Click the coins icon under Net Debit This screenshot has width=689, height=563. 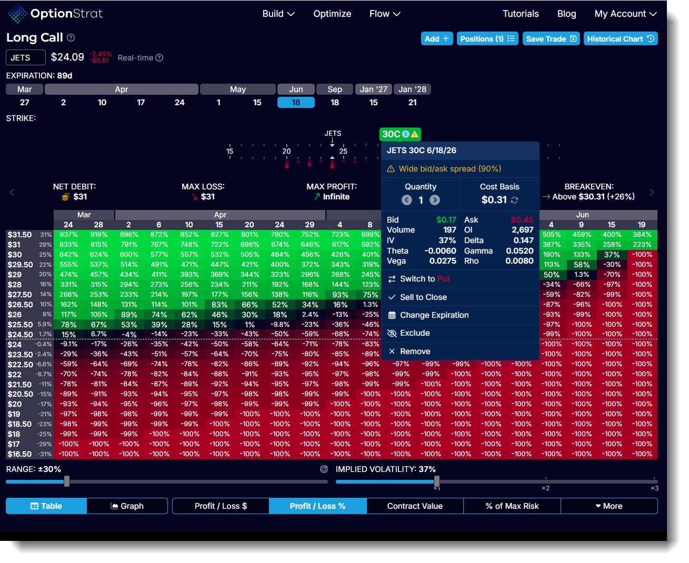[x=66, y=197]
